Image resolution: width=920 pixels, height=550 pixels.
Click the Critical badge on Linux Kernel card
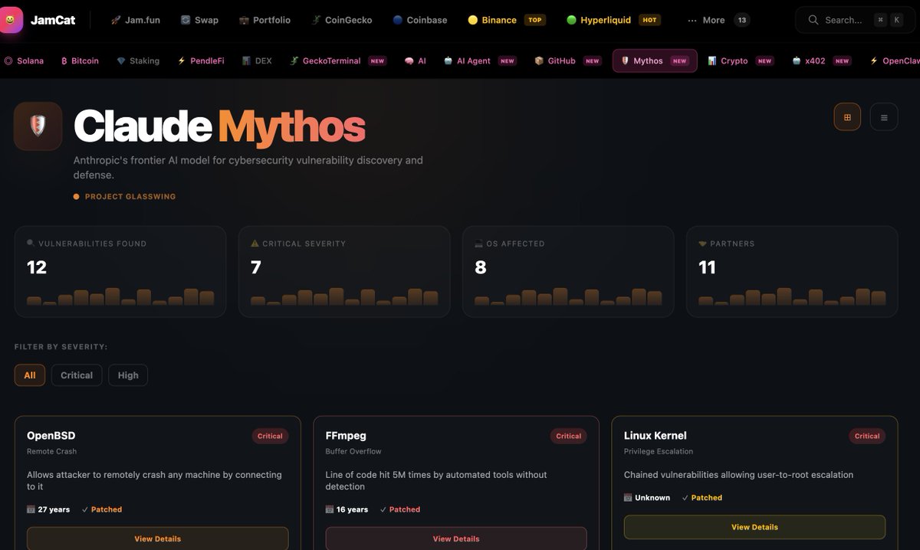867,436
